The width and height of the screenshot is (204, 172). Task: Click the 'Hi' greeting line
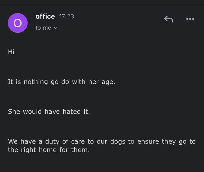11,52
